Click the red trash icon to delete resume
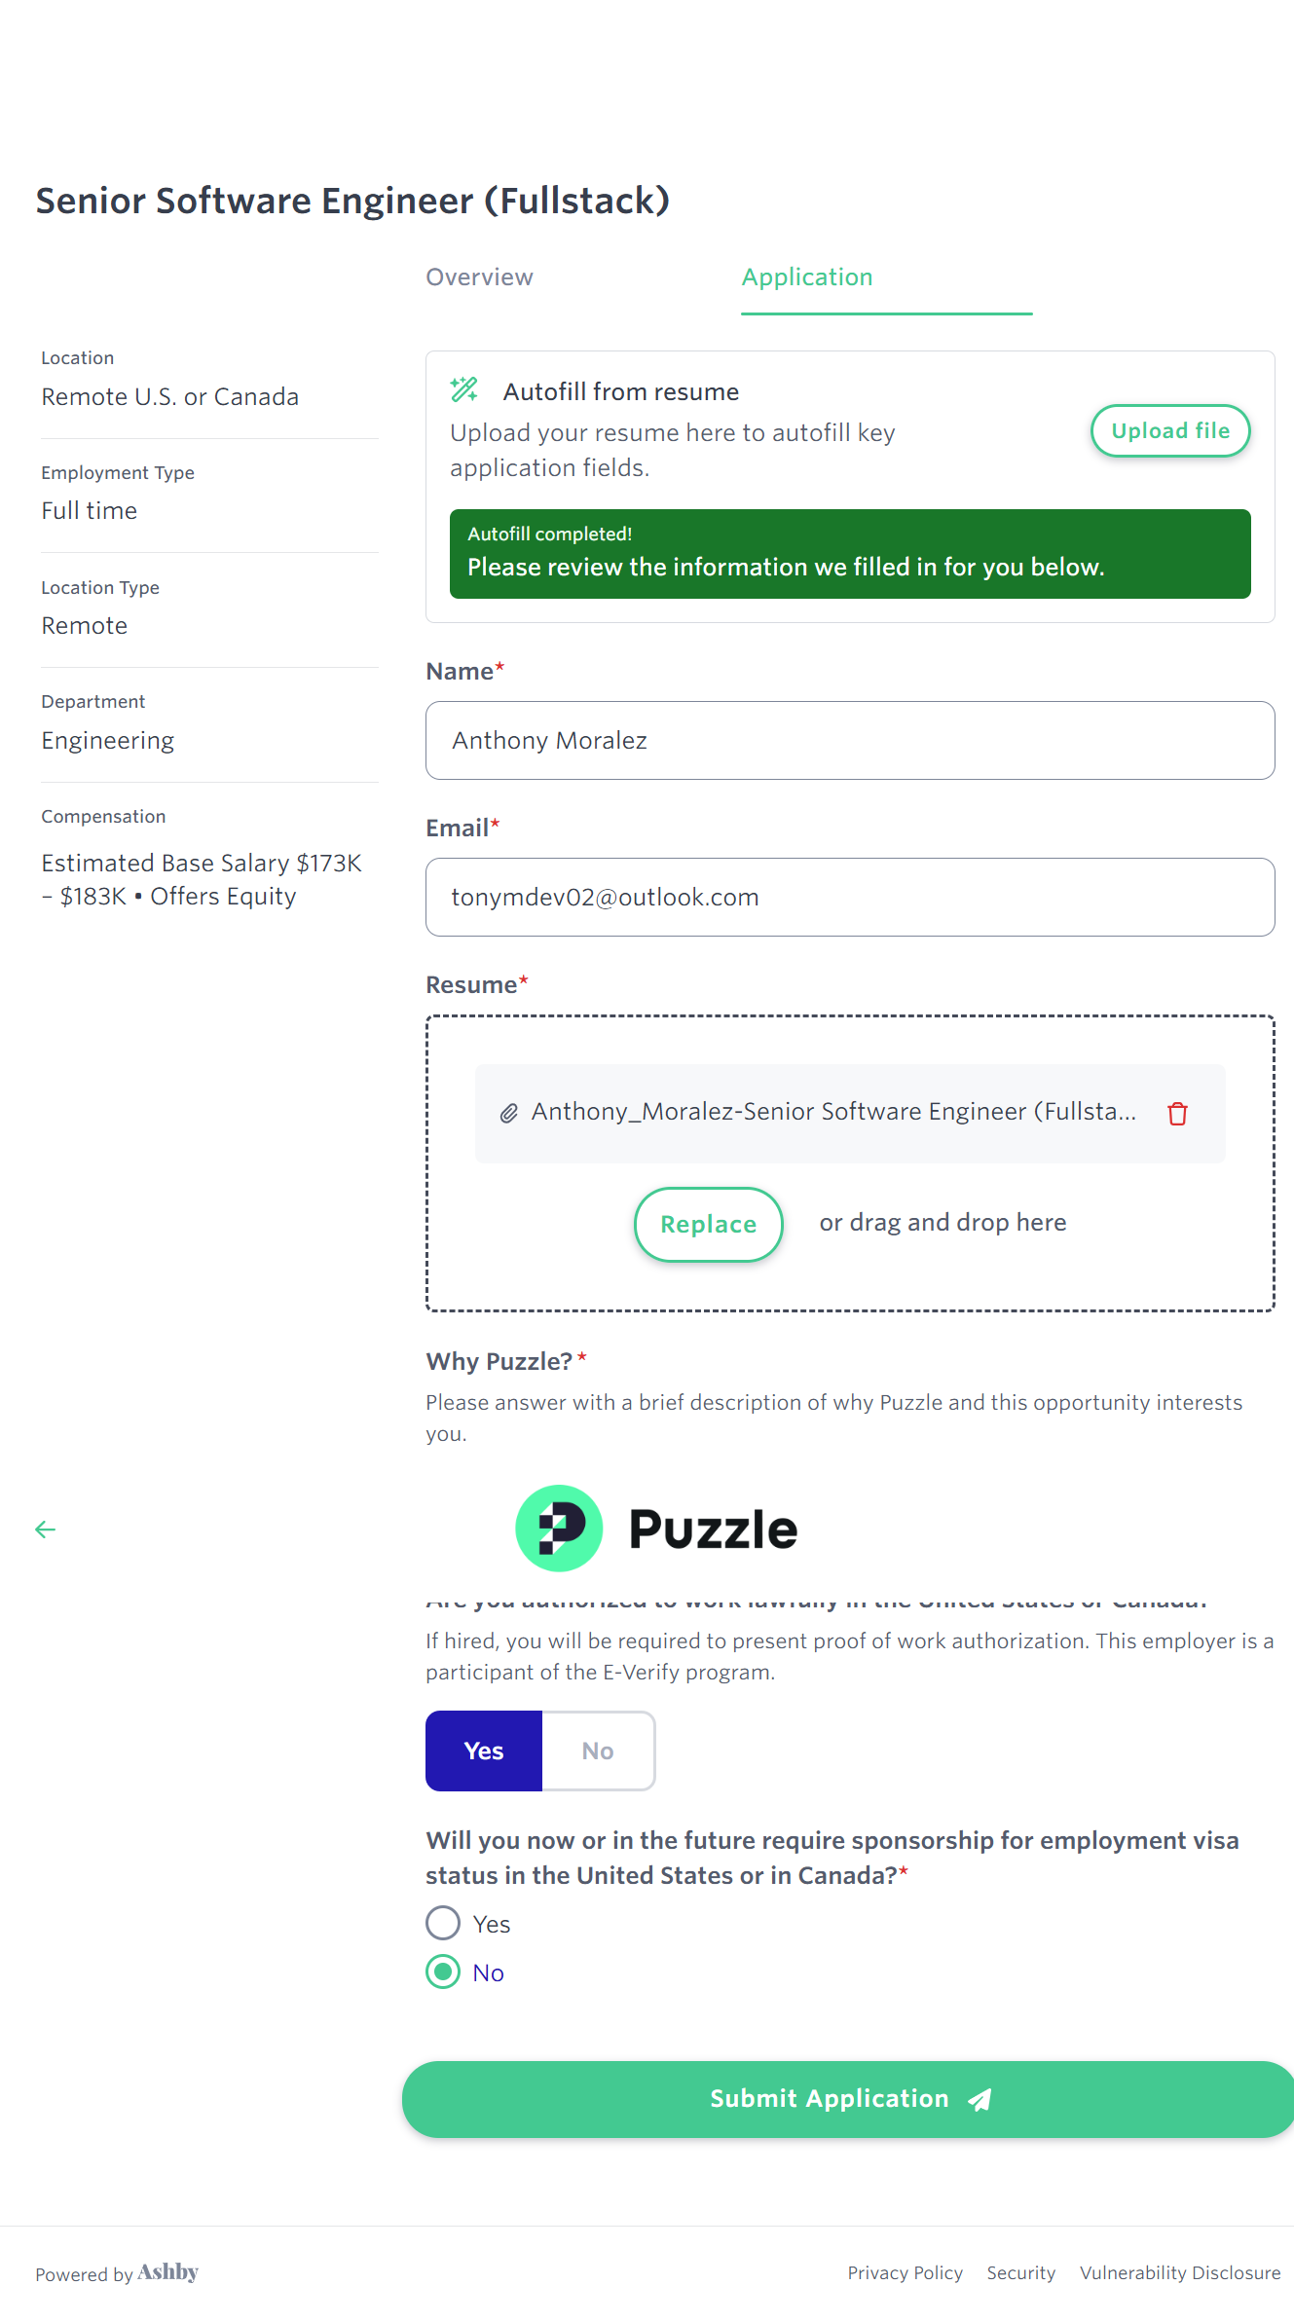This screenshot has height=2322, width=1294. pos(1177,1113)
